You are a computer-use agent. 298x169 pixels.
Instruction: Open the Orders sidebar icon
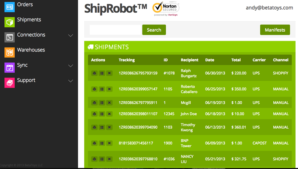click(10, 7)
